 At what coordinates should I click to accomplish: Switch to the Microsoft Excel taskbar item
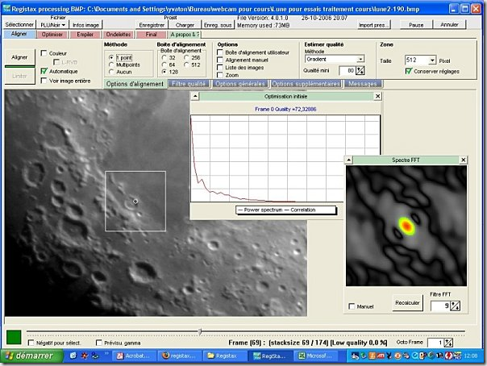[x=316, y=356]
